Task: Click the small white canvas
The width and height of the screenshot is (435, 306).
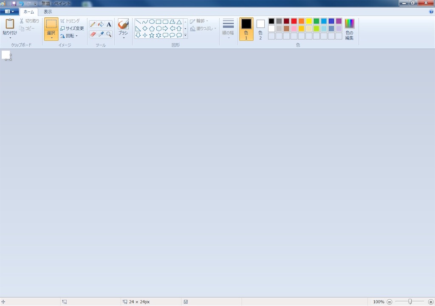Action: tap(6, 54)
